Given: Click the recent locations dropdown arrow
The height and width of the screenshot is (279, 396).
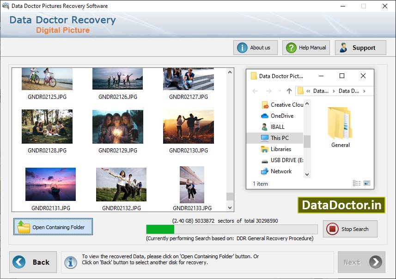Looking at the screenshot, I should click(x=280, y=91).
